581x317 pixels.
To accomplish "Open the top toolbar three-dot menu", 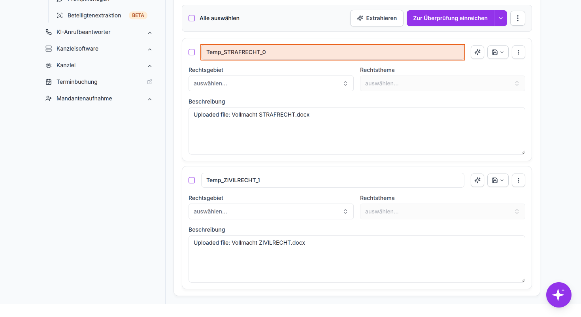I will pyautogui.click(x=518, y=18).
